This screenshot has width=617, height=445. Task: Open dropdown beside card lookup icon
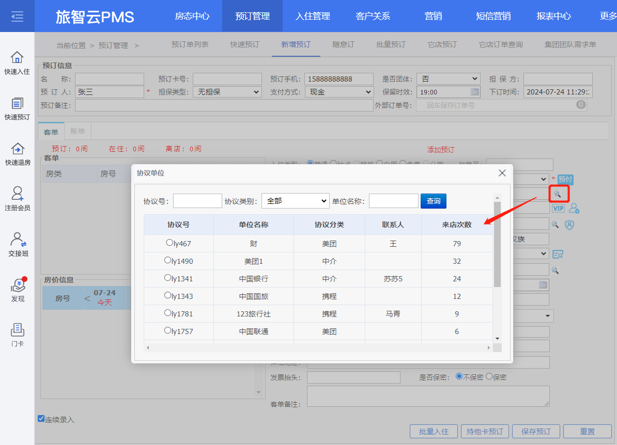(544, 253)
